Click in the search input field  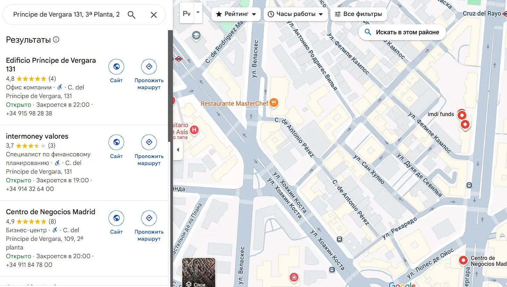pyautogui.click(x=66, y=15)
